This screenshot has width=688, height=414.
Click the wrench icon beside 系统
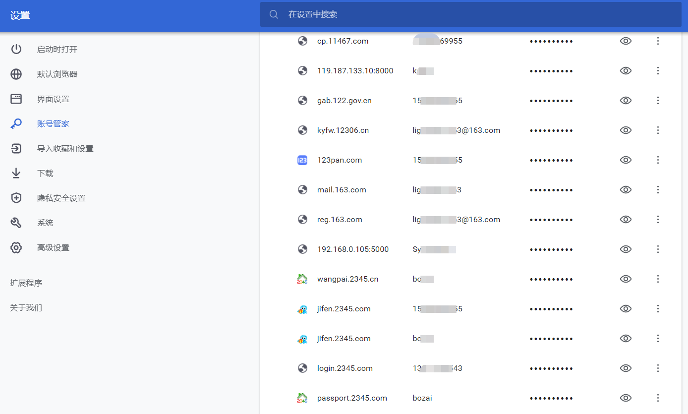[16, 223]
